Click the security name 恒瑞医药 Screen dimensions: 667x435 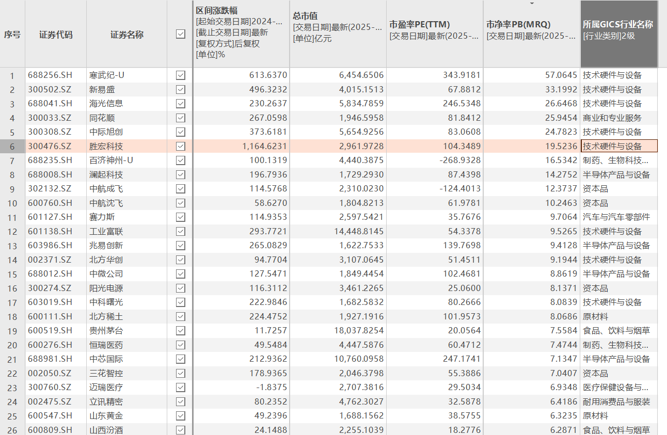(x=106, y=345)
